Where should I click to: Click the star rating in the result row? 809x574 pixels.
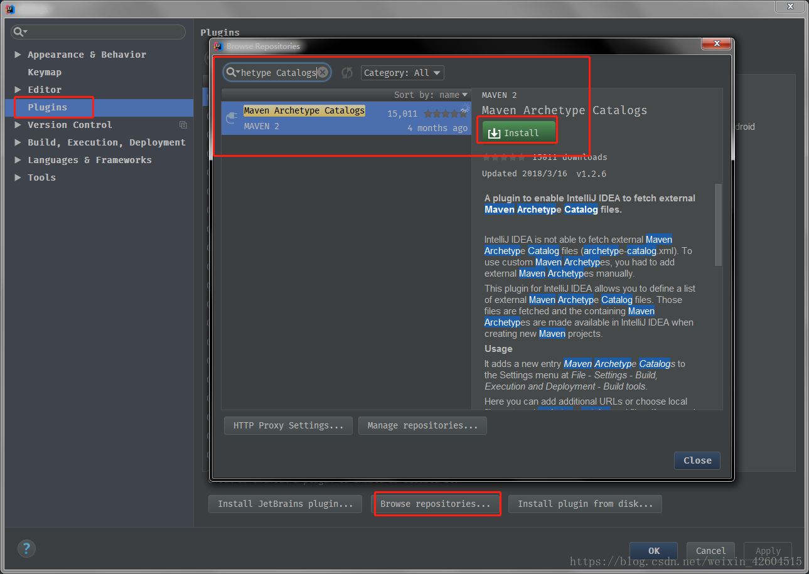(445, 114)
